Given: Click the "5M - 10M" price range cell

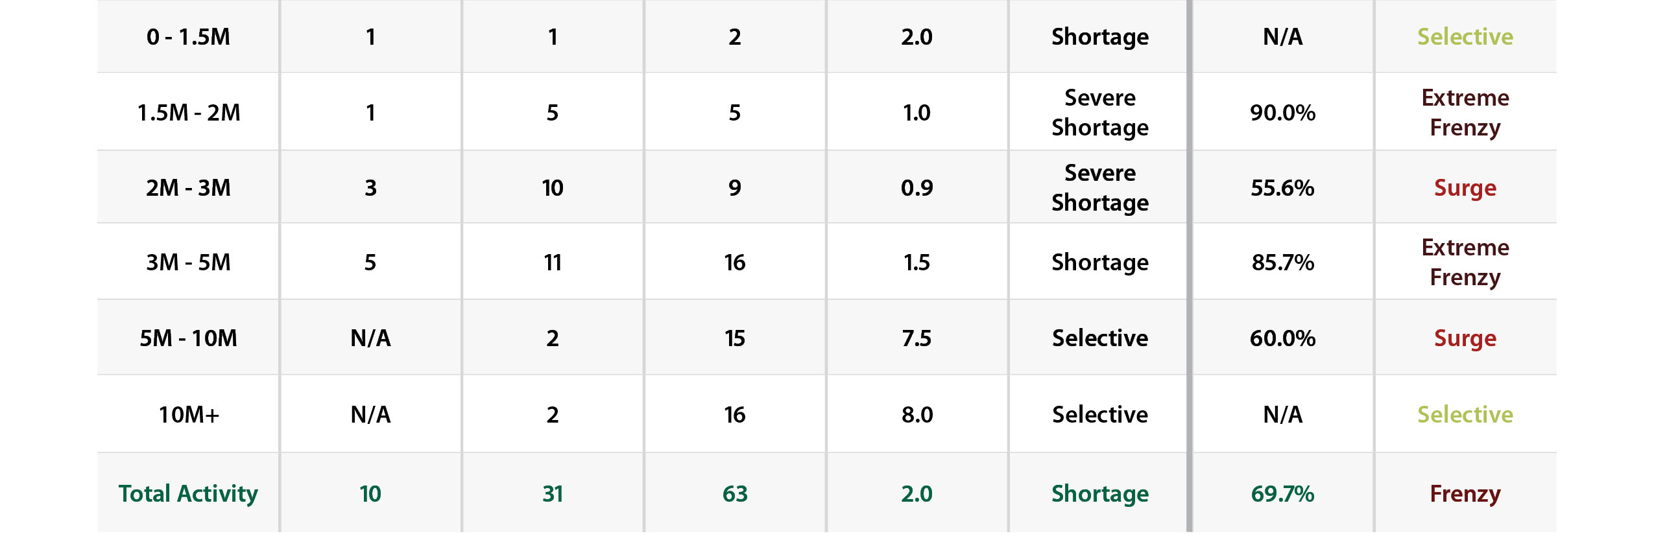Looking at the screenshot, I should point(188,338).
